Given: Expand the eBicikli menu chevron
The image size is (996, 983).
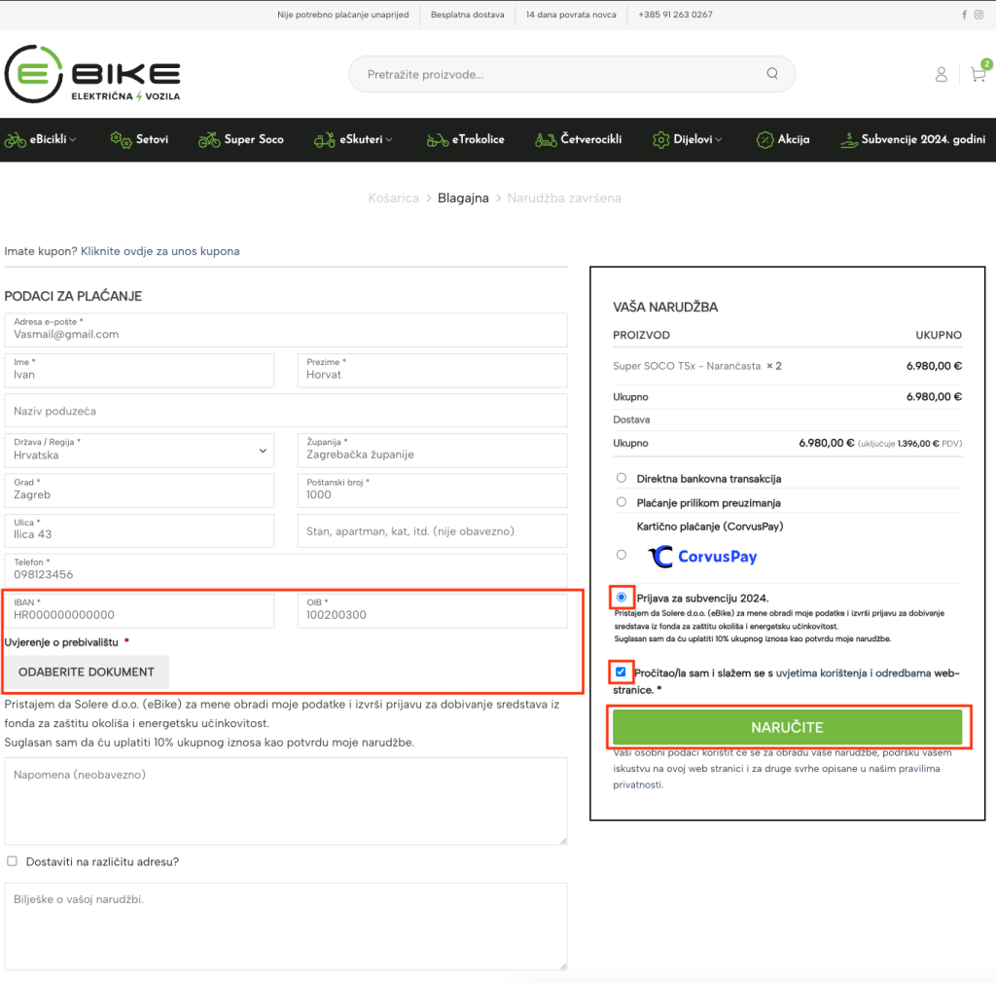Looking at the screenshot, I should click(x=72, y=140).
